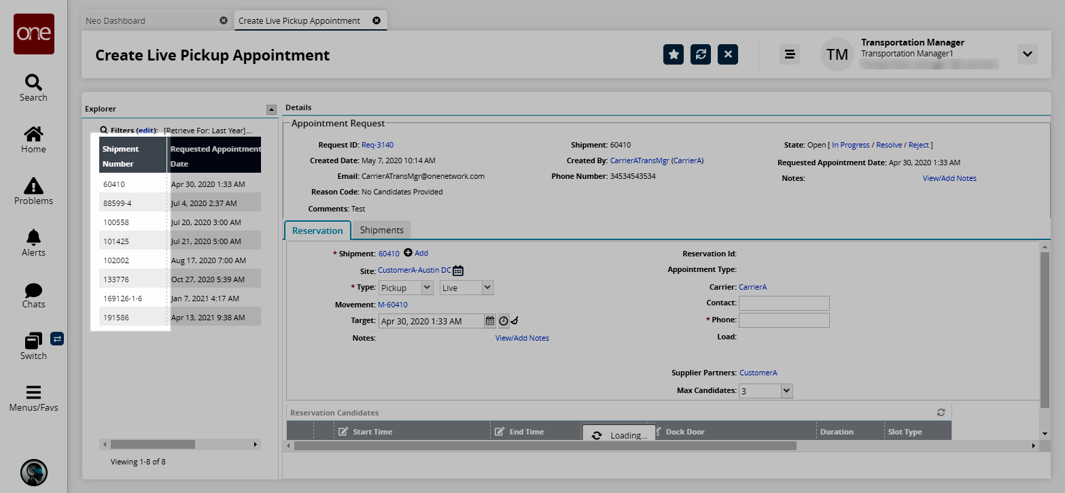Switch to the Neo Dashboard tab

[116, 20]
